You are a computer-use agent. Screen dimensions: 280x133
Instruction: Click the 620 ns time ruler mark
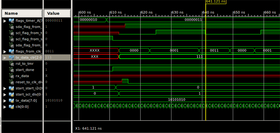[x=147, y=13]
